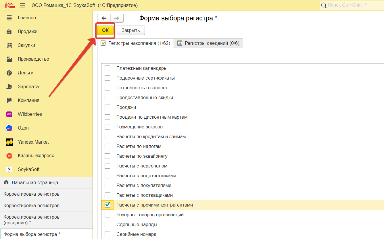Screen dimensions: 384x239
Task: Click the Главное menu label
Action: click(27, 18)
